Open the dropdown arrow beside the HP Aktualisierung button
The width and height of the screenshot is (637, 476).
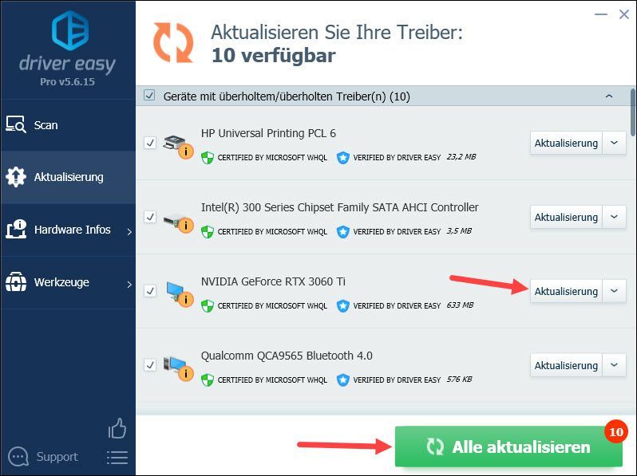point(615,143)
